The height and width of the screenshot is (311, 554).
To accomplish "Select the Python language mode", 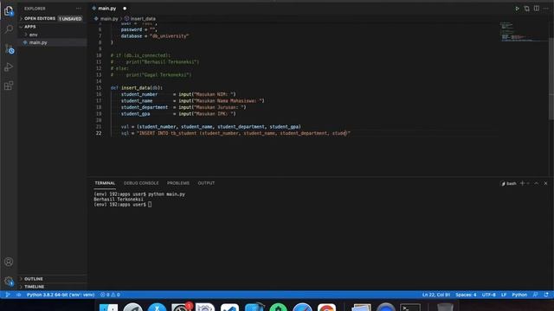I will click(x=519, y=295).
